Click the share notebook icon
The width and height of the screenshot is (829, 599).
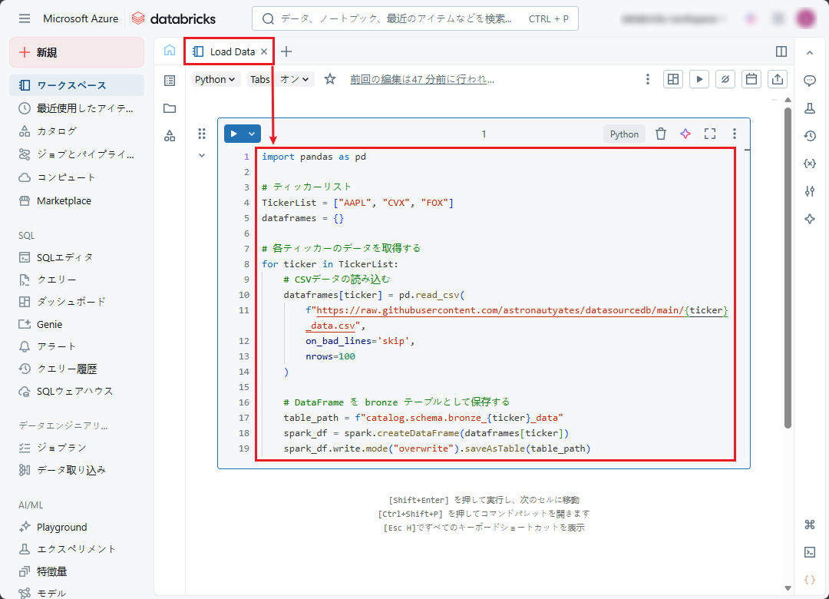[777, 79]
